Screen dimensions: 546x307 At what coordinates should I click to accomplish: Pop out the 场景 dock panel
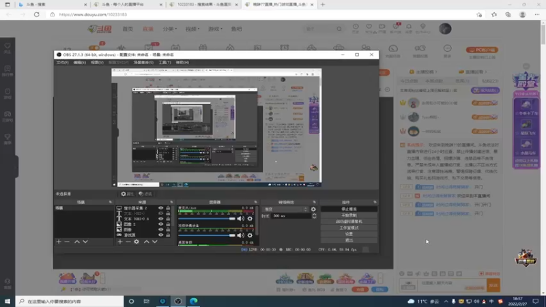(111, 202)
